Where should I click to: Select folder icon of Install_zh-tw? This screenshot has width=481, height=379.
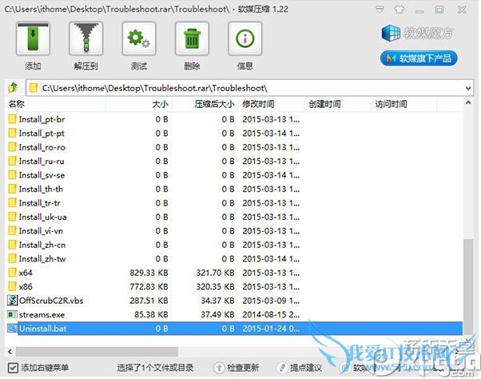pos(12,259)
